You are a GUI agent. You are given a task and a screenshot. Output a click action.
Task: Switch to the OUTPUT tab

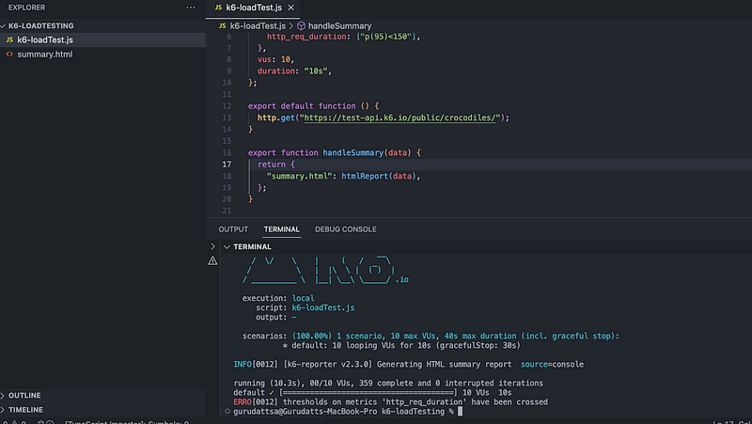[x=233, y=228]
